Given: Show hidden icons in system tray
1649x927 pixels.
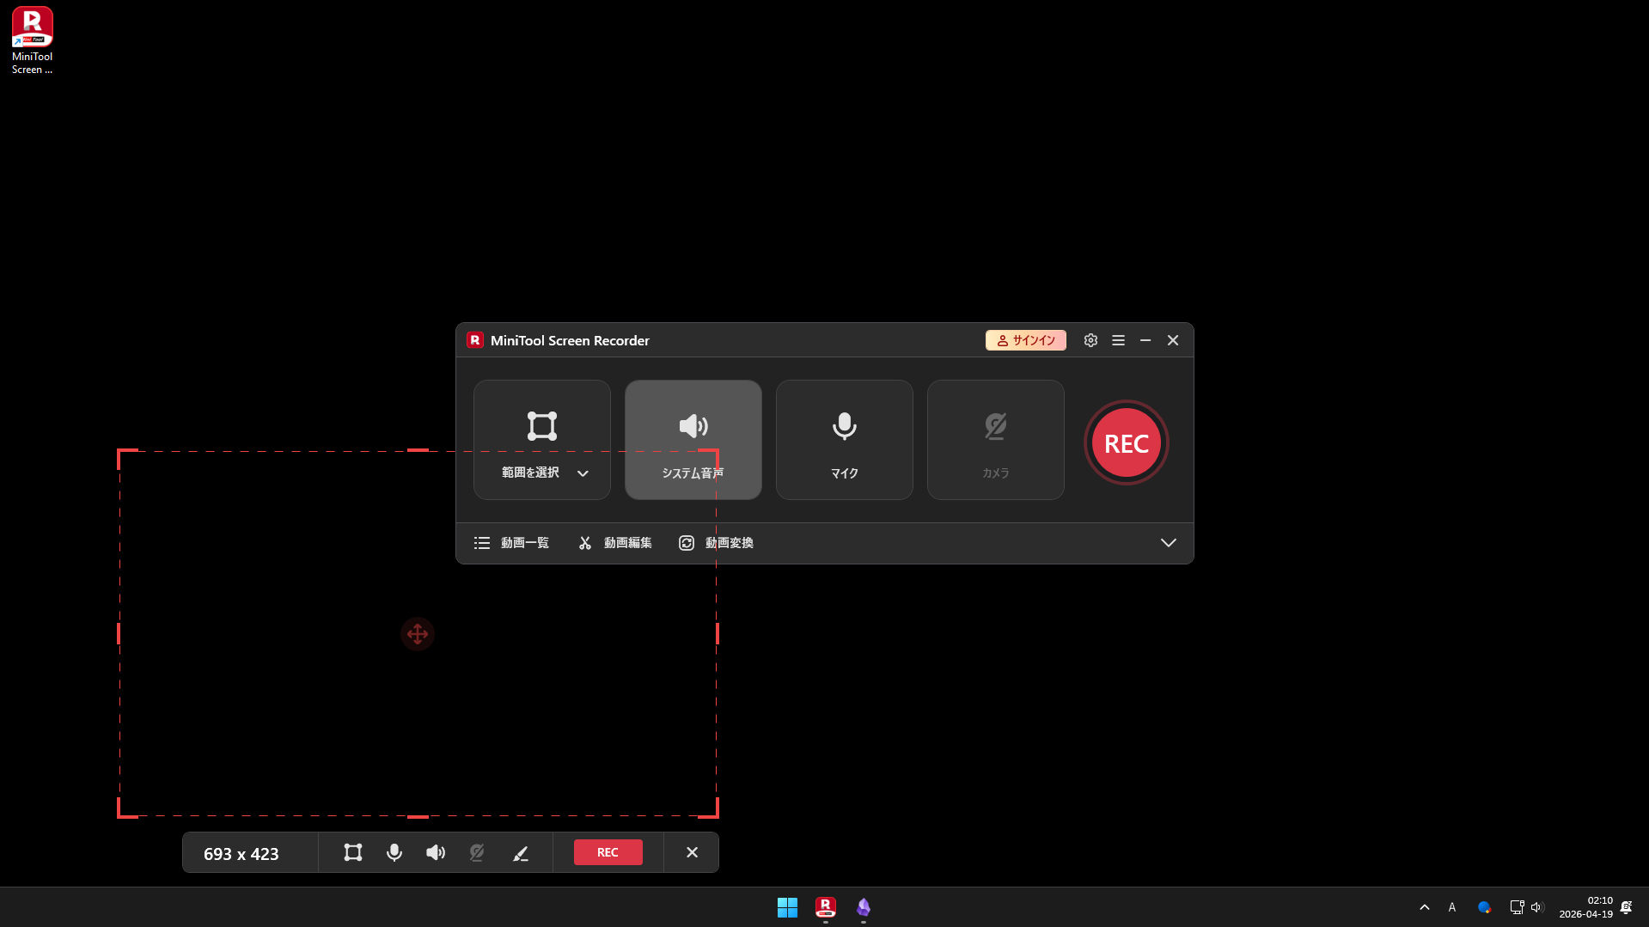Looking at the screenshot, I should pyautogui.click(x=1424, y=907).
